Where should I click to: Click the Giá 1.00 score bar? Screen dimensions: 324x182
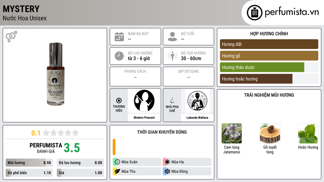click(x=80, y=173)
